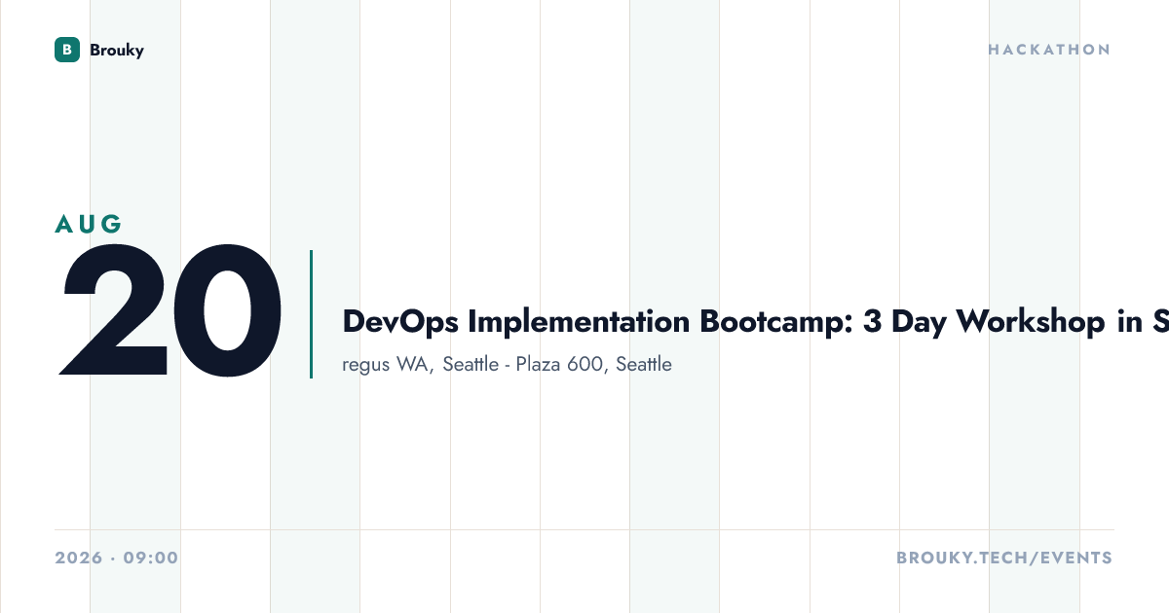Click "EVENTS" in the footer URL

click(x=1076, y=558)
